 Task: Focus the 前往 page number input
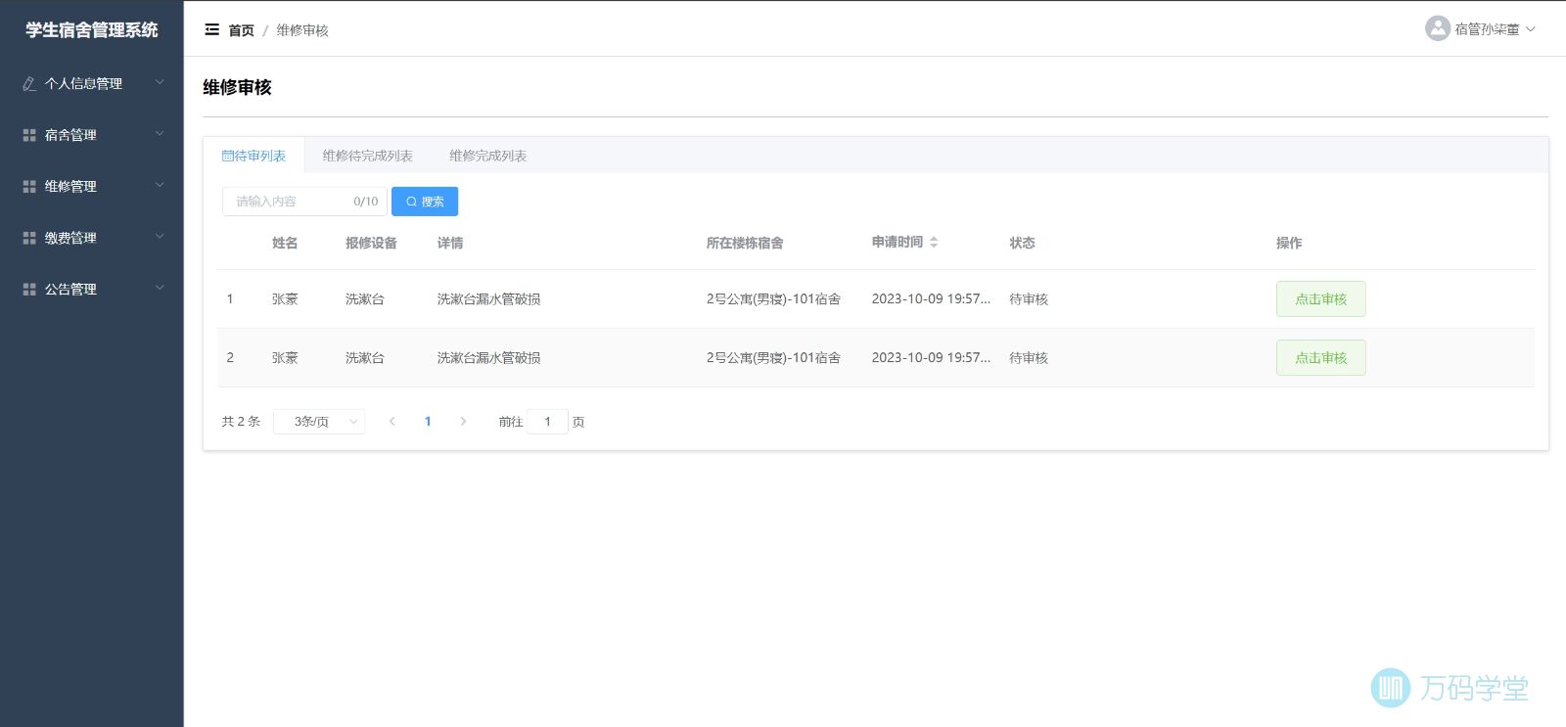[x=547, y=422]
